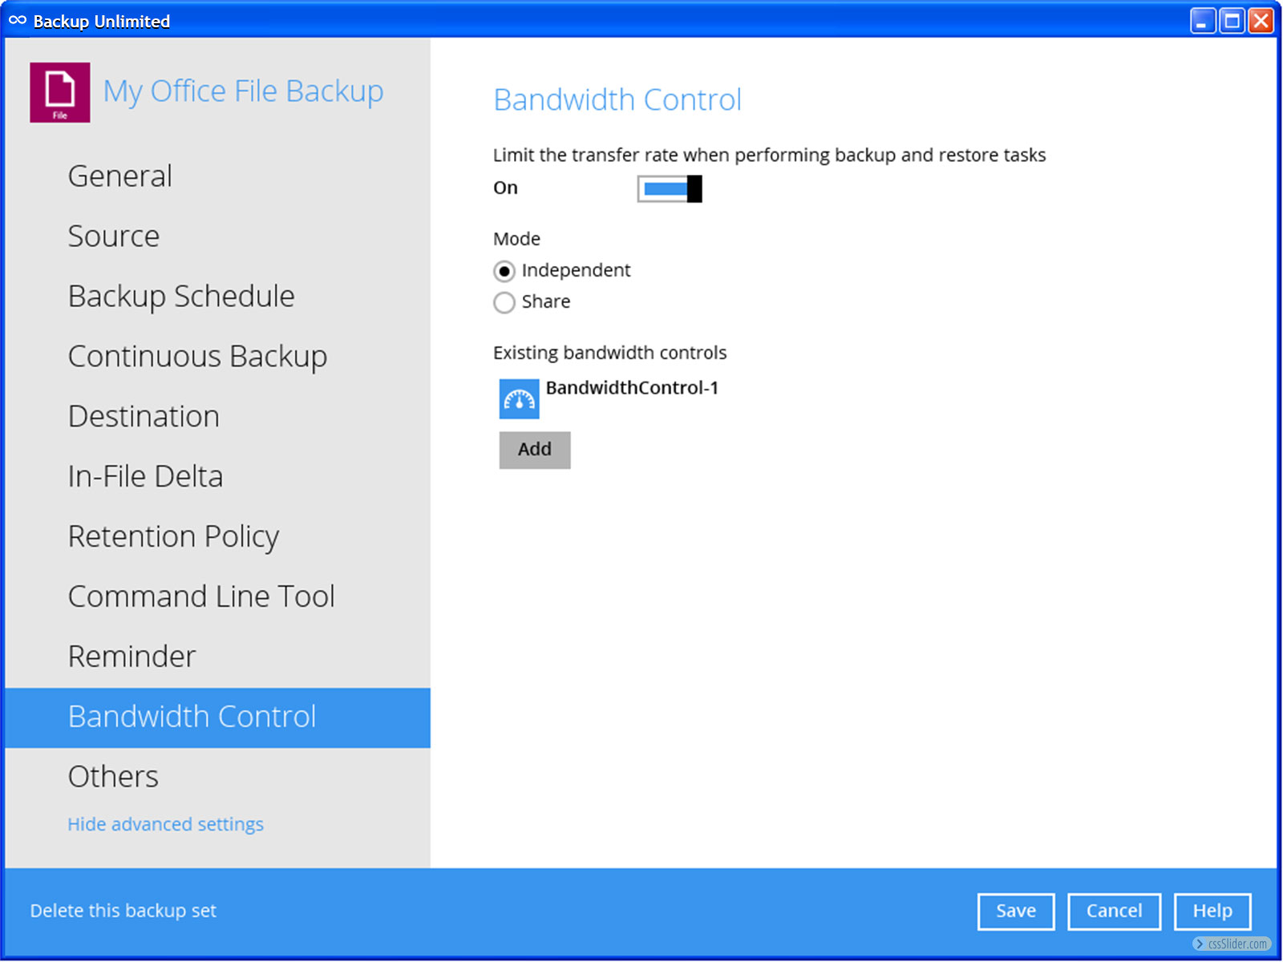The height and width of the screenshot is (962, 1283).
Task: Go to the Source section
Action: point(113,236)
